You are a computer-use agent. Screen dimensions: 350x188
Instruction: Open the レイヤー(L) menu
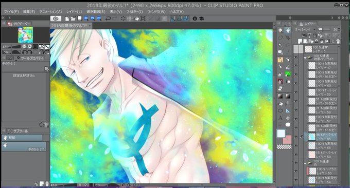74,12
